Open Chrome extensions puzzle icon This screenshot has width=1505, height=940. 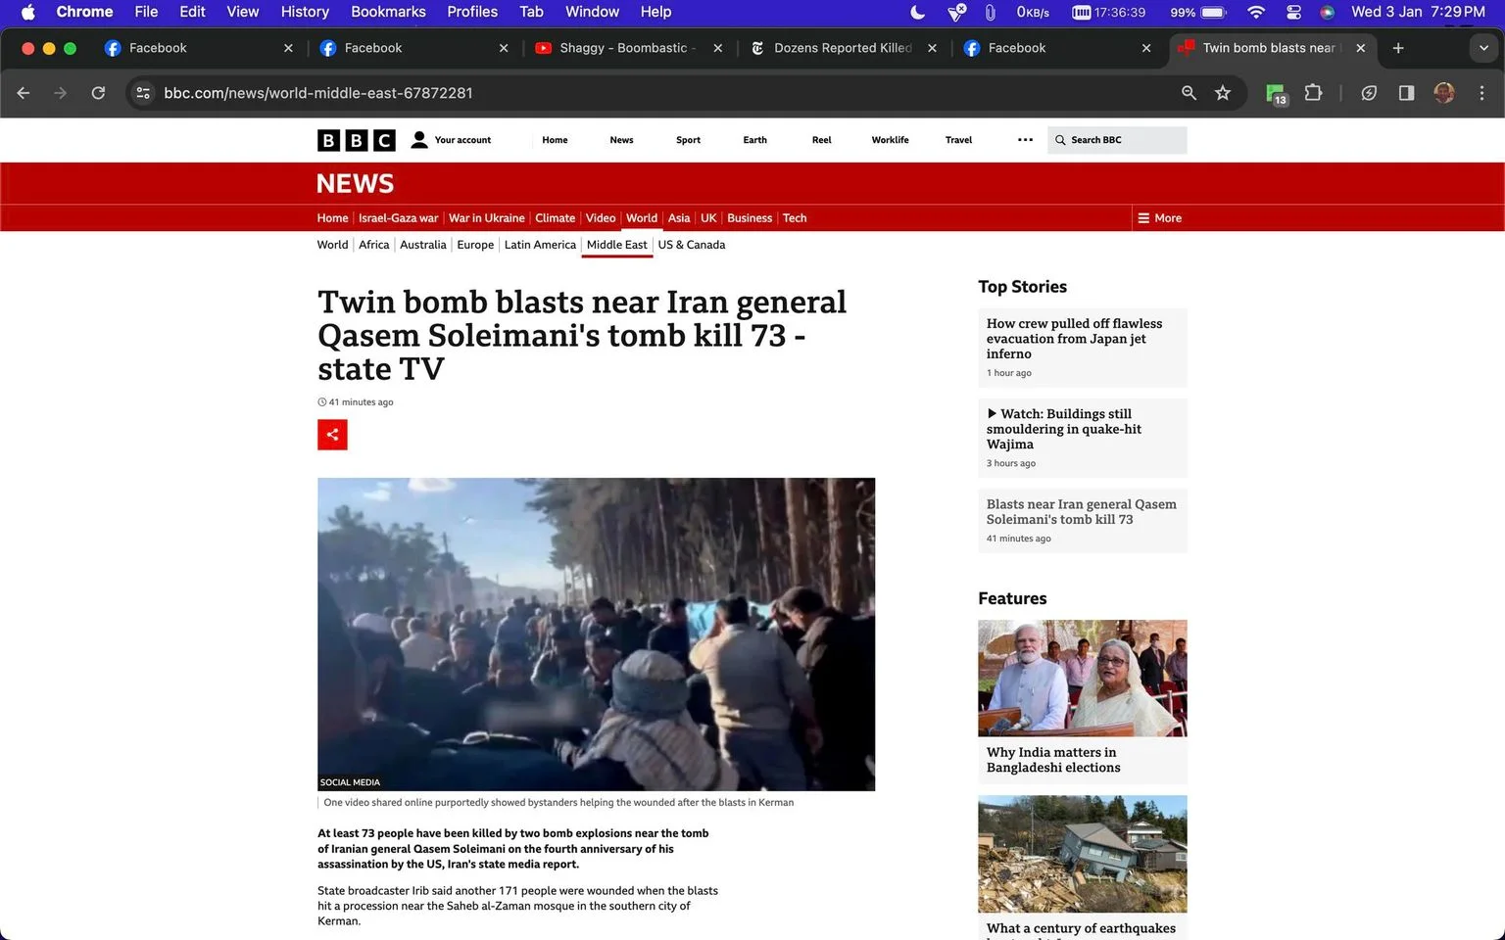point(1313,93)
